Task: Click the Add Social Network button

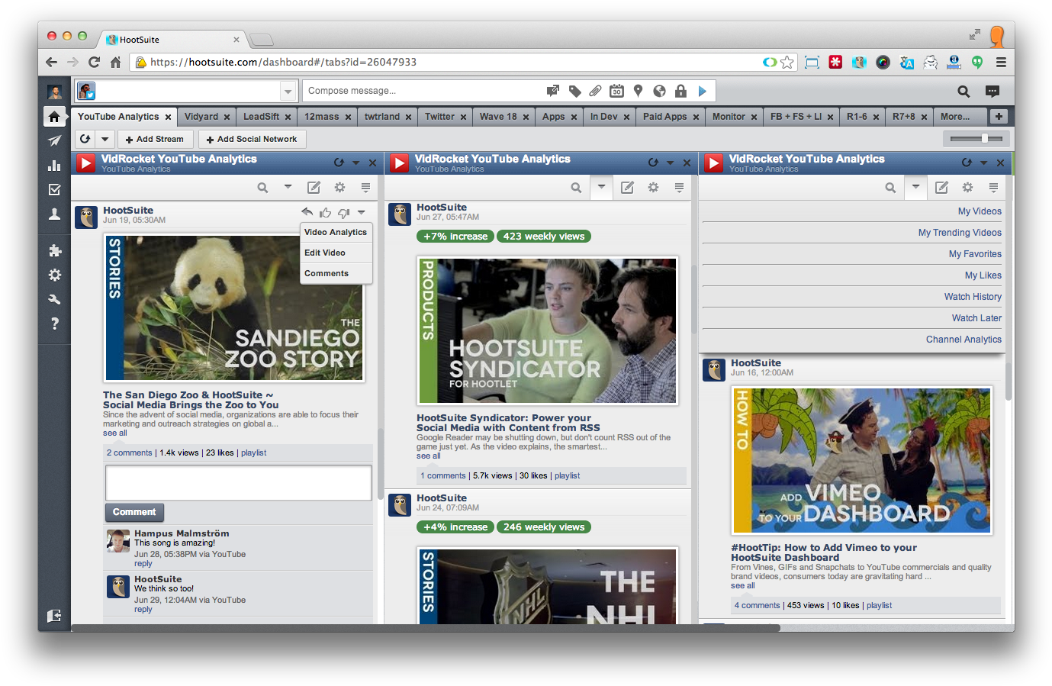Action: [252, 139]
